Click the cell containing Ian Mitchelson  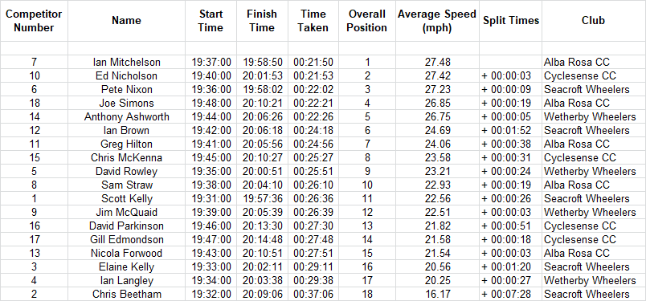click(x=126, y=63)
